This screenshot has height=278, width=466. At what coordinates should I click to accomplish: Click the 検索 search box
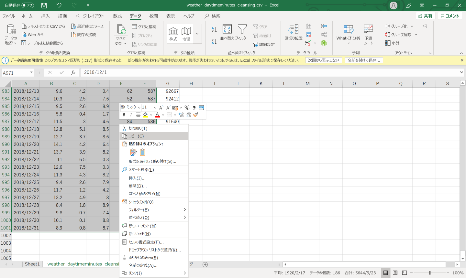(213, 16)
